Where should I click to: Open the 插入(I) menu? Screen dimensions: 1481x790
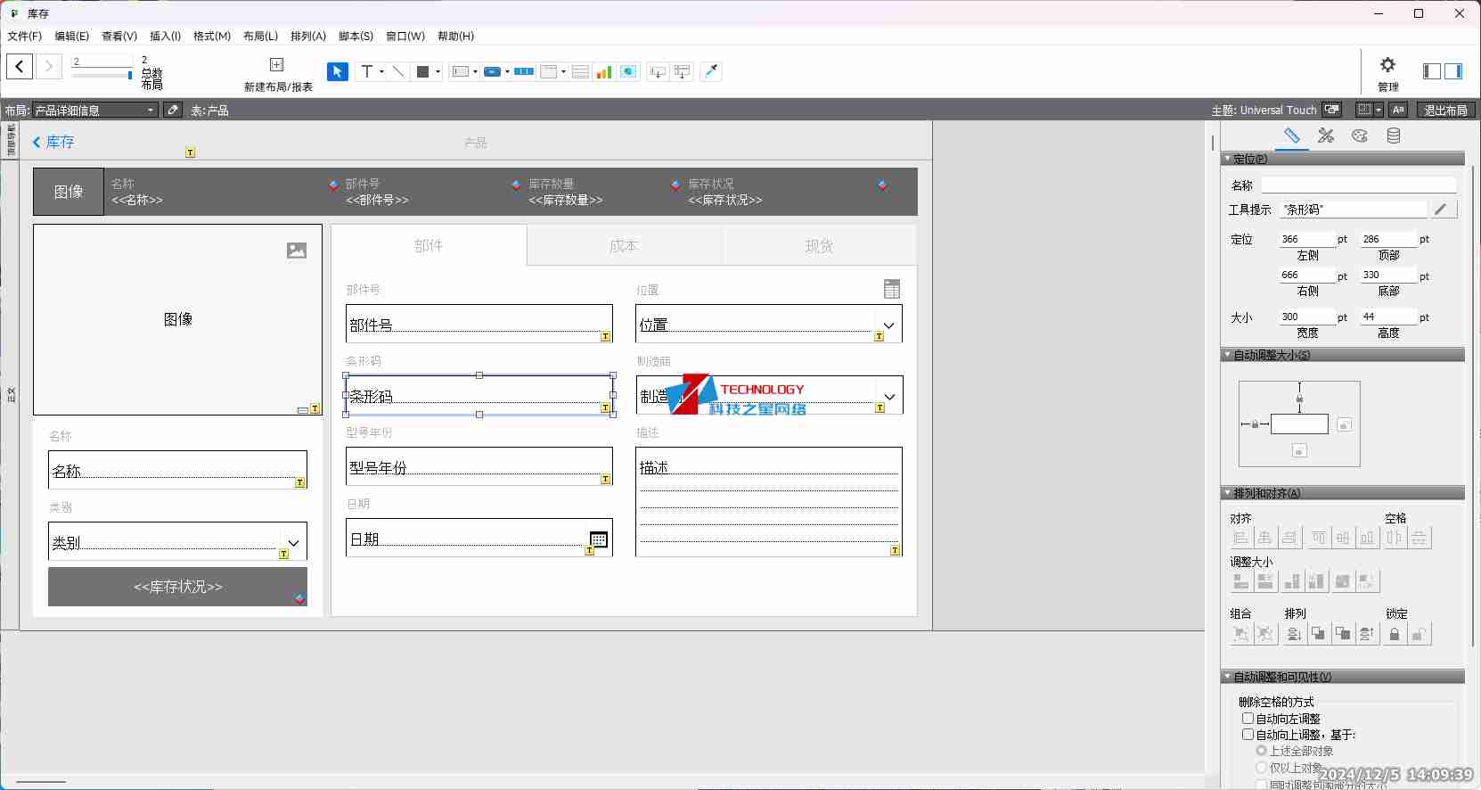pos(165,37)
